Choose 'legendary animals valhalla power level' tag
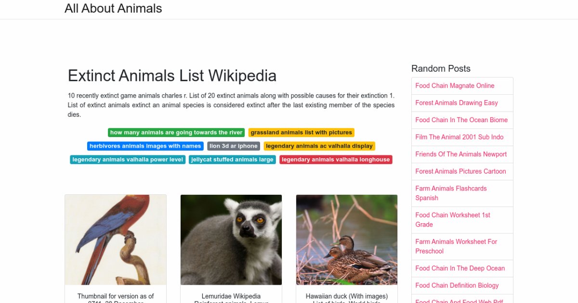The height and width of the screenshot is (303, 578). point(128,160)
